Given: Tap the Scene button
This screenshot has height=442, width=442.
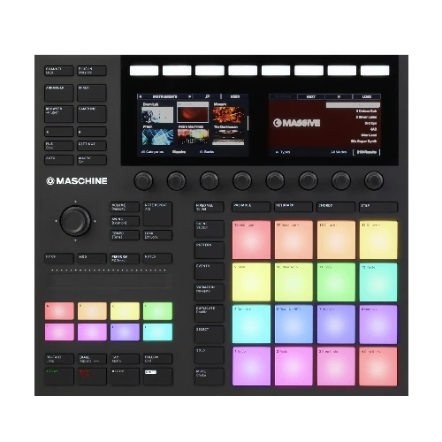Looking at the screenshot, I should coord(210,229).
